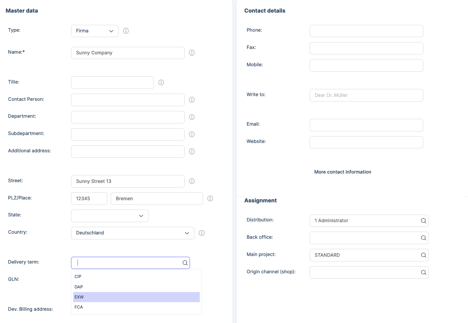Expand the State dropdown
This screenshot has width=468, height=323.
(110, 216)
